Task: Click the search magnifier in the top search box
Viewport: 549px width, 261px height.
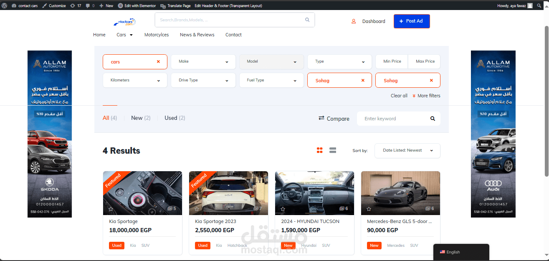Action: [307, 20]
